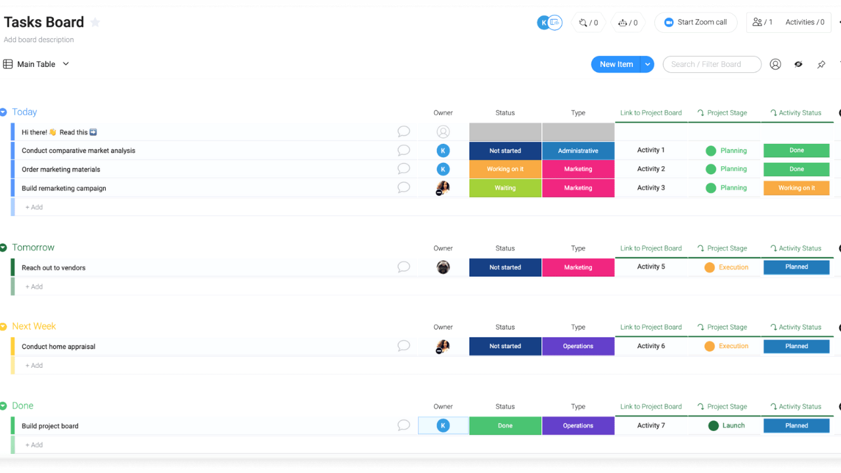Open board members people icon
This screenshot has width=841, height=473.
[x=758, y=22]
